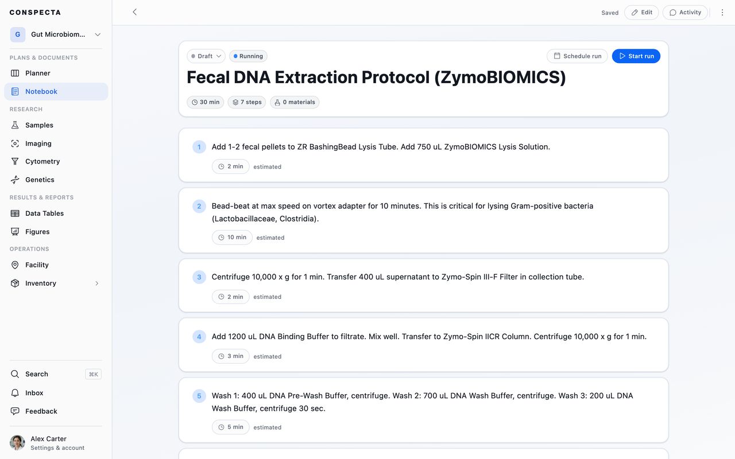Open Data Tables icon

pos(15,213)
